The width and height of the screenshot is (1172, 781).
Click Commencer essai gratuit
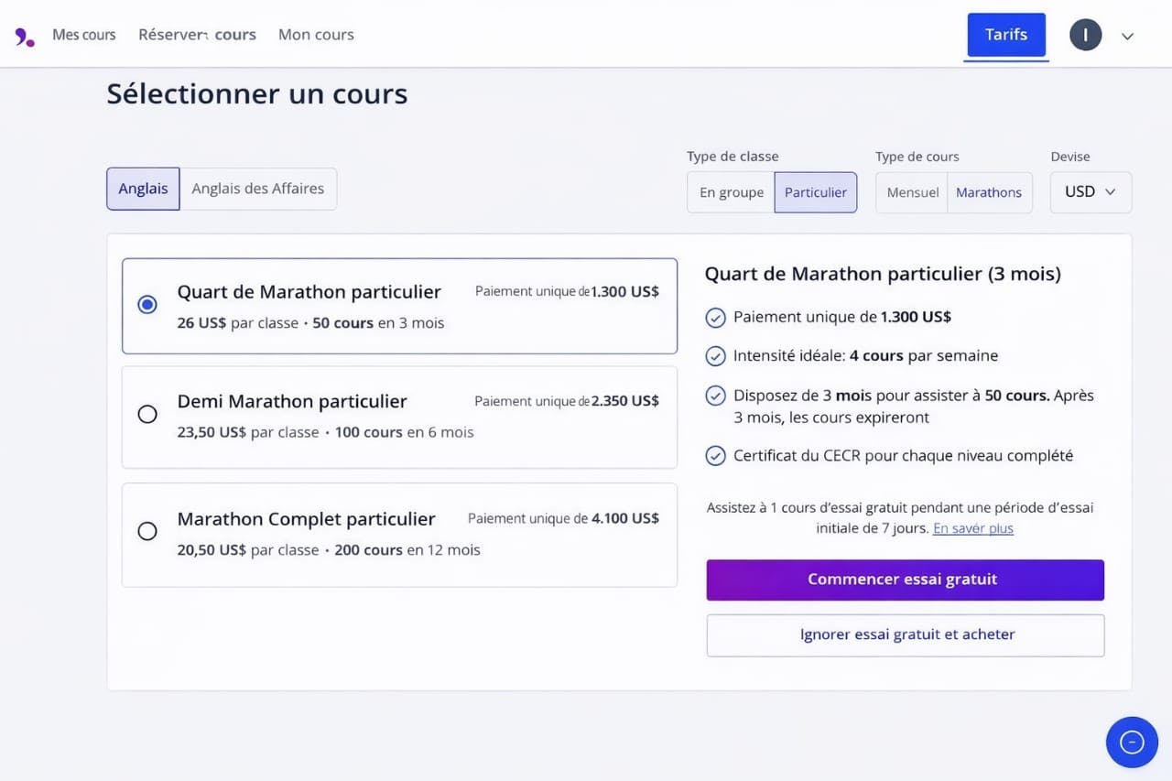[x=906, y=580]
